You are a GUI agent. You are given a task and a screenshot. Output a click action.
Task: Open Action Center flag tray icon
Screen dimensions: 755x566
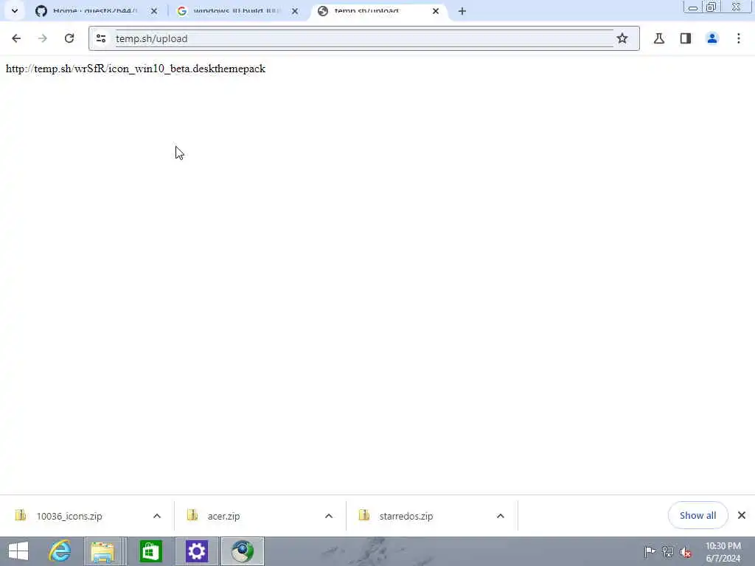pyautogui.click(x=650, y=551)
